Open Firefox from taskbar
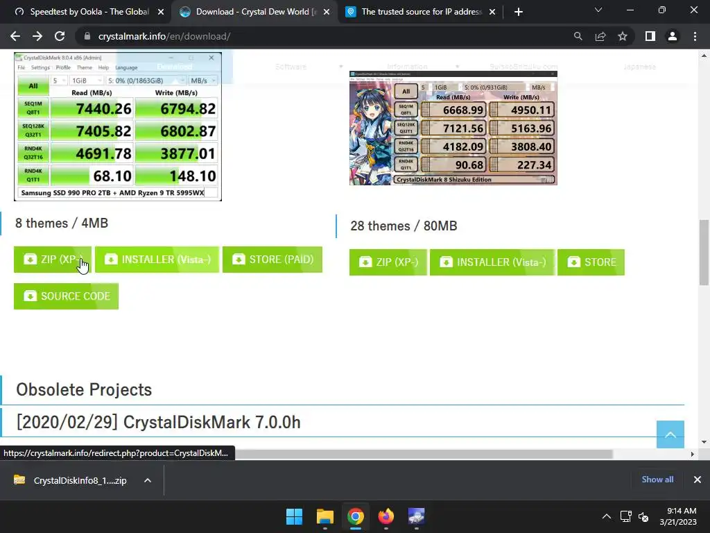Image resolution: width=710 pixels, height=533 pixels. pos(386,516)
